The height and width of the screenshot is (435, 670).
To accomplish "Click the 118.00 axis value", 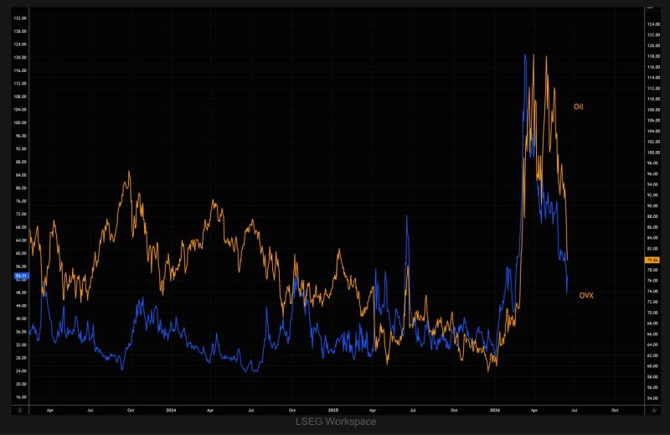I will pos(653,56).
